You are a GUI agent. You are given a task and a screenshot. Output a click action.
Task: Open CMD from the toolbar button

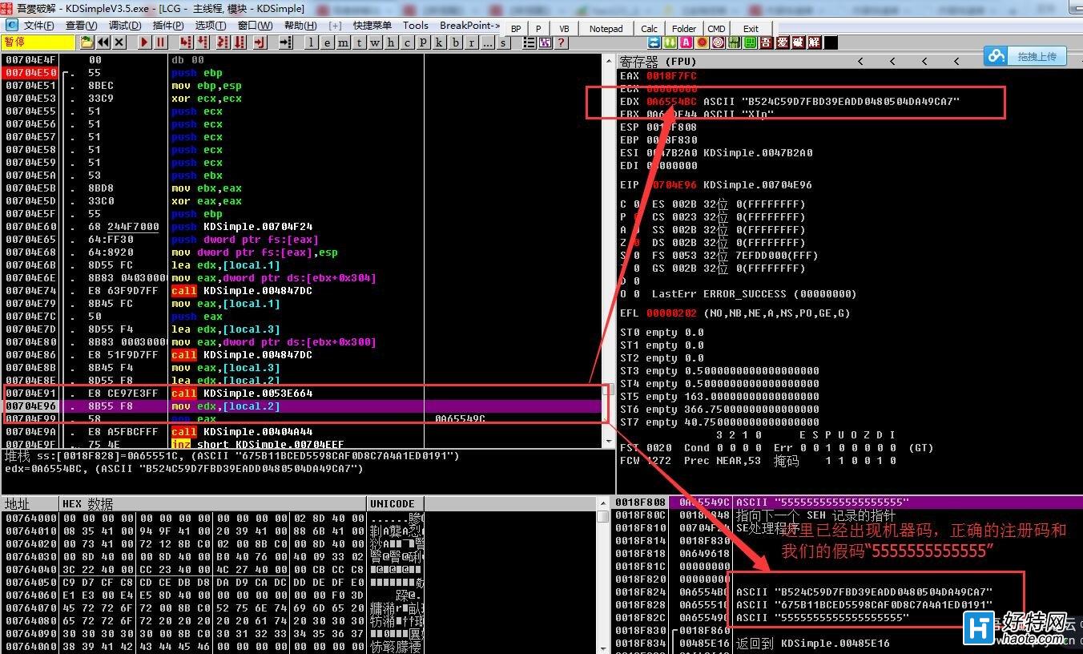(716, 29)
